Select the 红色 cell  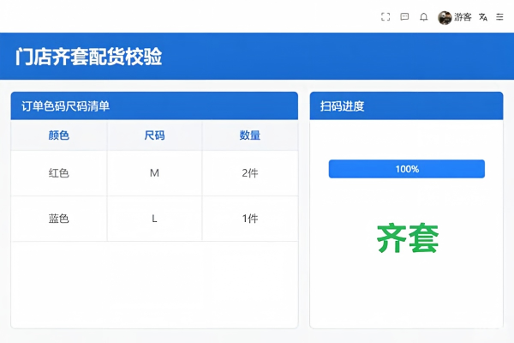pos(59,173)
